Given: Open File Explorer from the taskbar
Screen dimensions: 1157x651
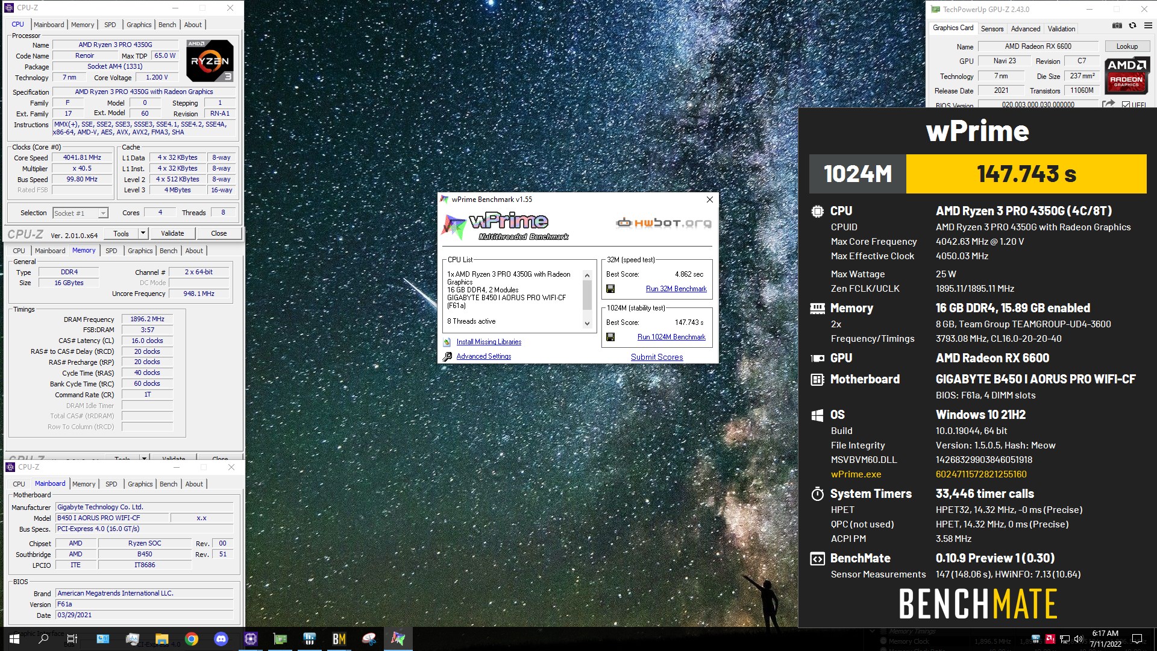Looking at the screenshot, I should point(161,639).
